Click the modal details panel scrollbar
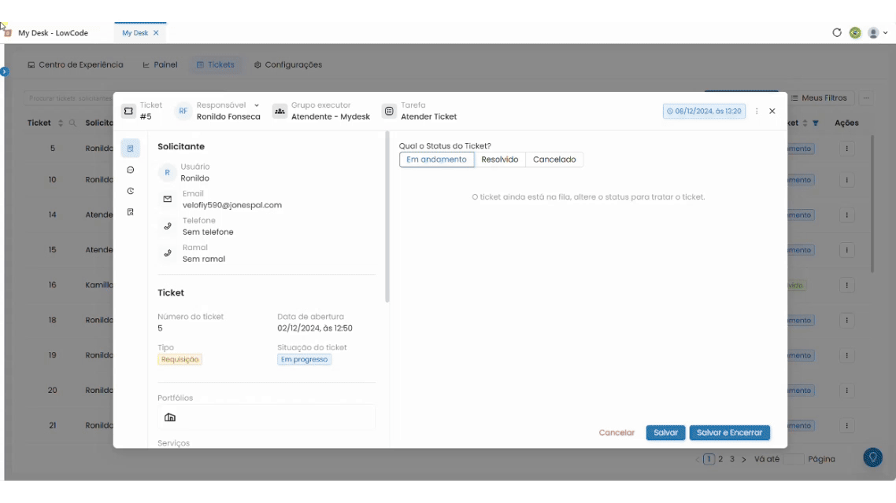The width and height of the screenshot is (896, 503). (387, 217)
